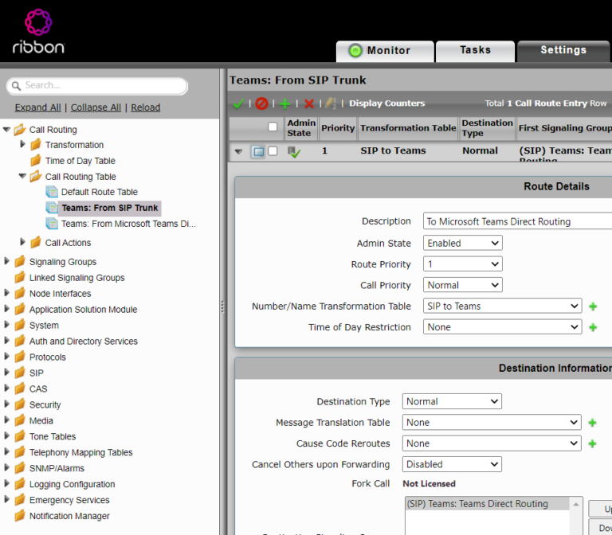This screenshot has height=535, width=612.
Task: Click the Reload link
Action: (145, 107)
